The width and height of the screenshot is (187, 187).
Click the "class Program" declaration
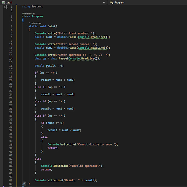click(x=32, y=16)
